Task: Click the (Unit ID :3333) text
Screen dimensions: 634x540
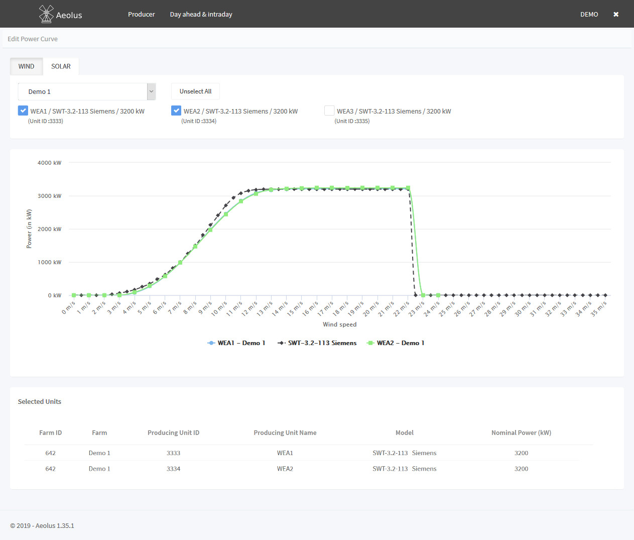Action: tap(46, 121)
